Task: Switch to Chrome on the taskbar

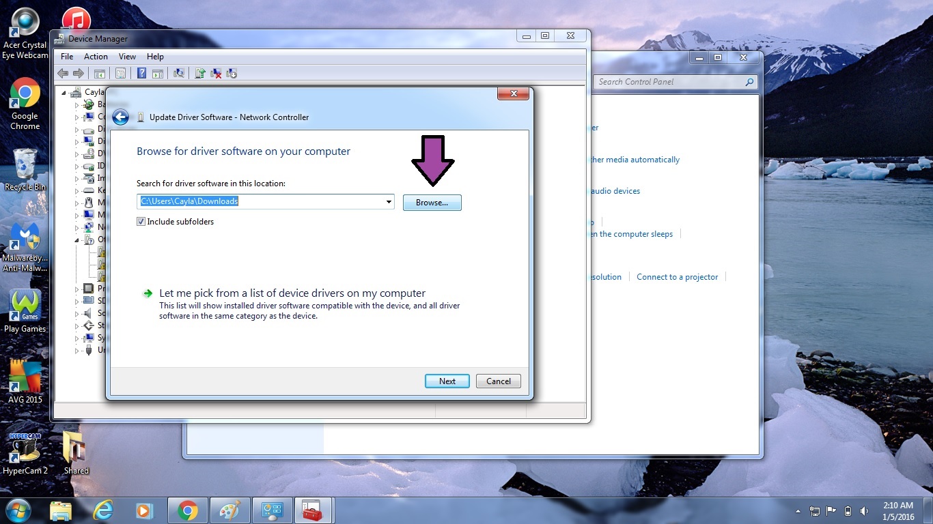Action: (188, 510)
